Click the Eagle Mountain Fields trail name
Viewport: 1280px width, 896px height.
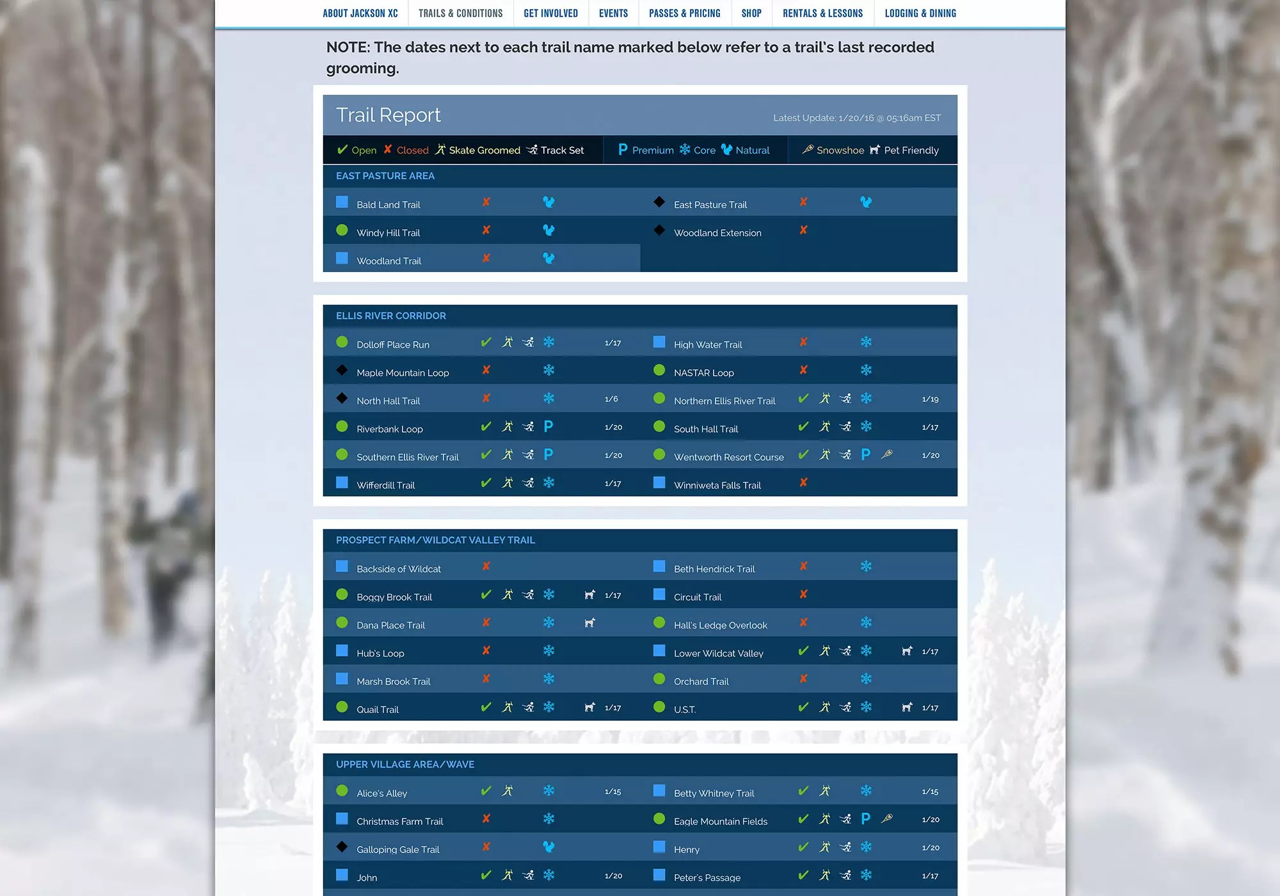tap(720, 822)
